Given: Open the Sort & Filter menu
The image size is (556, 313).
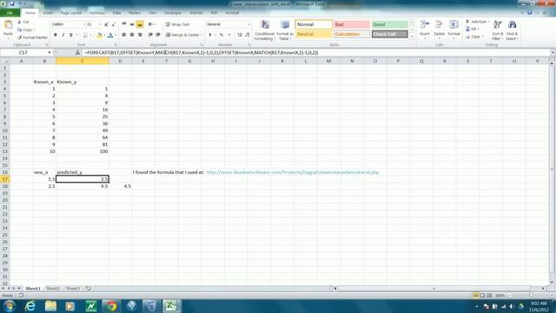Looking at the screenshot, I should click(x=498, y=30).
